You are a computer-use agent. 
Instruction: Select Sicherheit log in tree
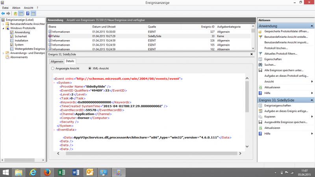pos(20,36)
